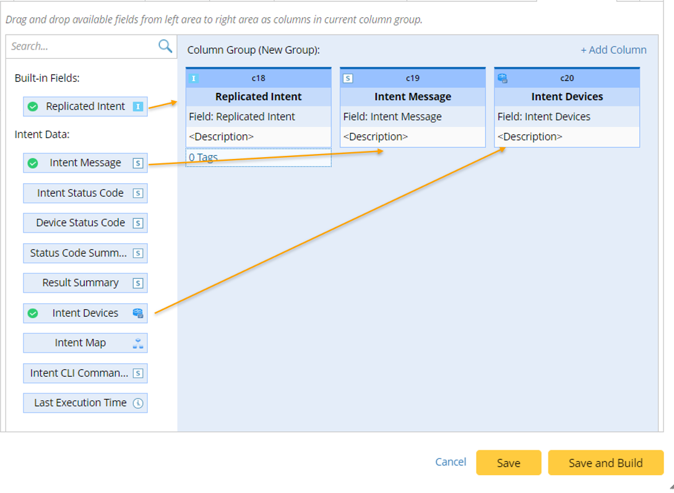The width and height of the screenshot is (674, 493).
Task: Click green checkmark on Intent Devices field
Action: coord(33,313)
